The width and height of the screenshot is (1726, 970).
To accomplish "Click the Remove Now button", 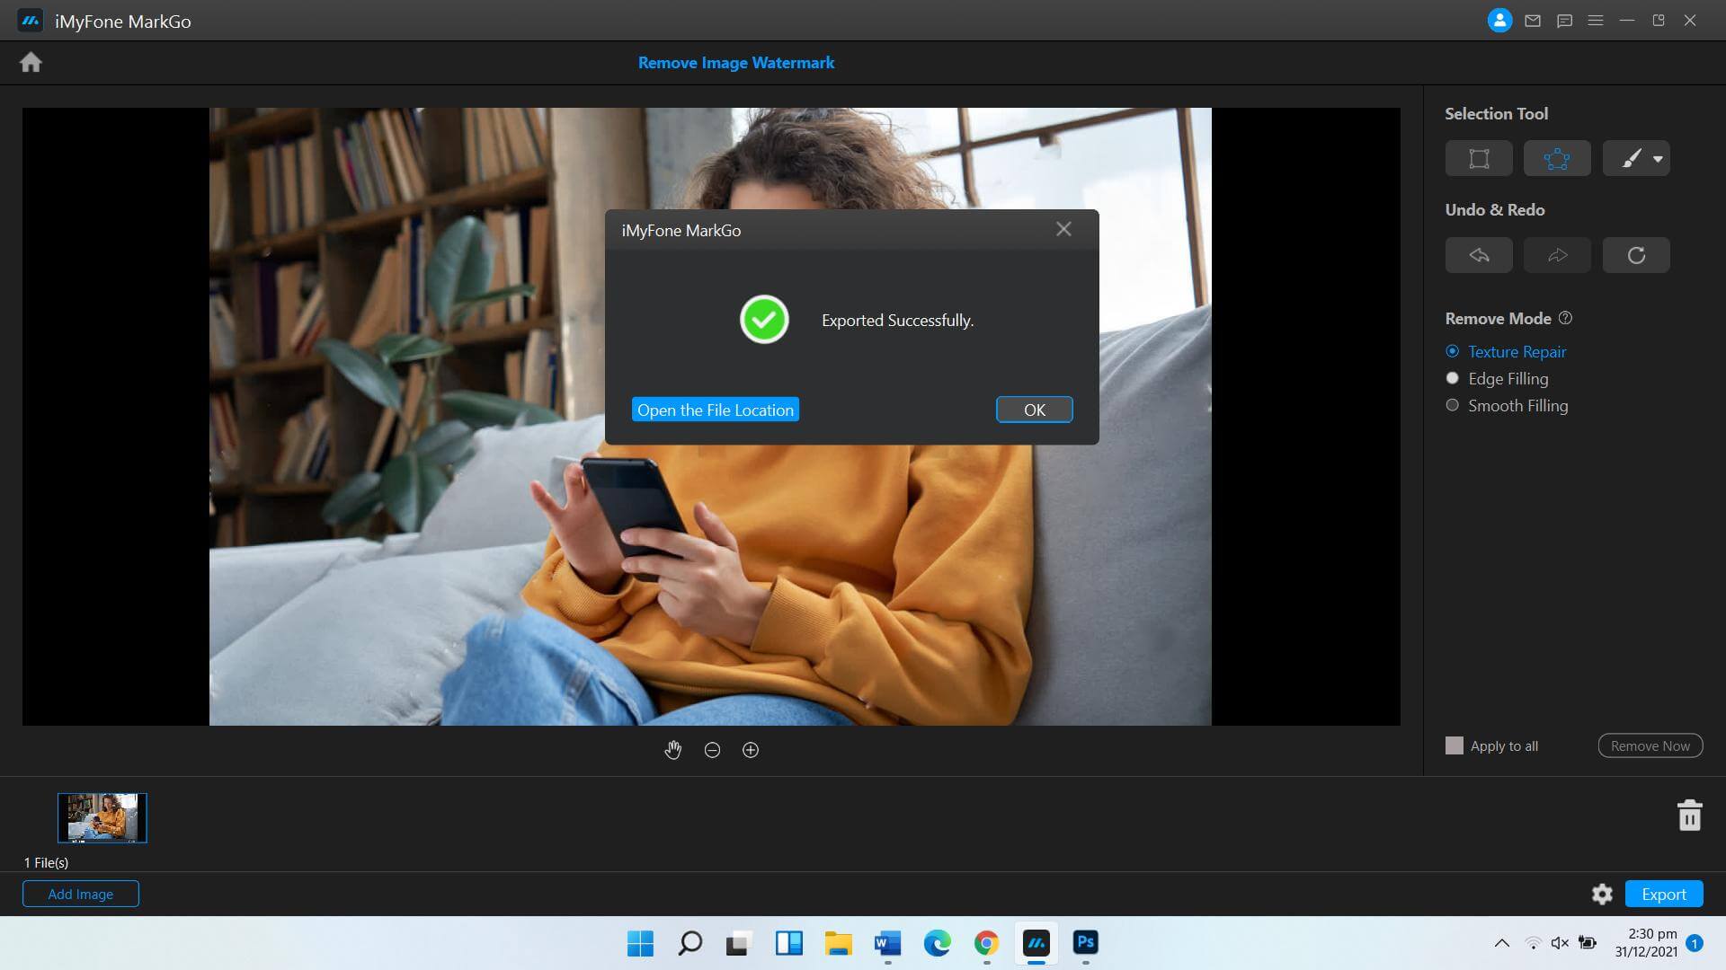I will 1650,745.
